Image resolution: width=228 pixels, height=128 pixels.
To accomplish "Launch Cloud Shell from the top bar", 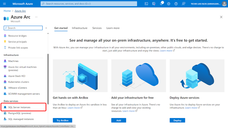I will pos(146,4).
